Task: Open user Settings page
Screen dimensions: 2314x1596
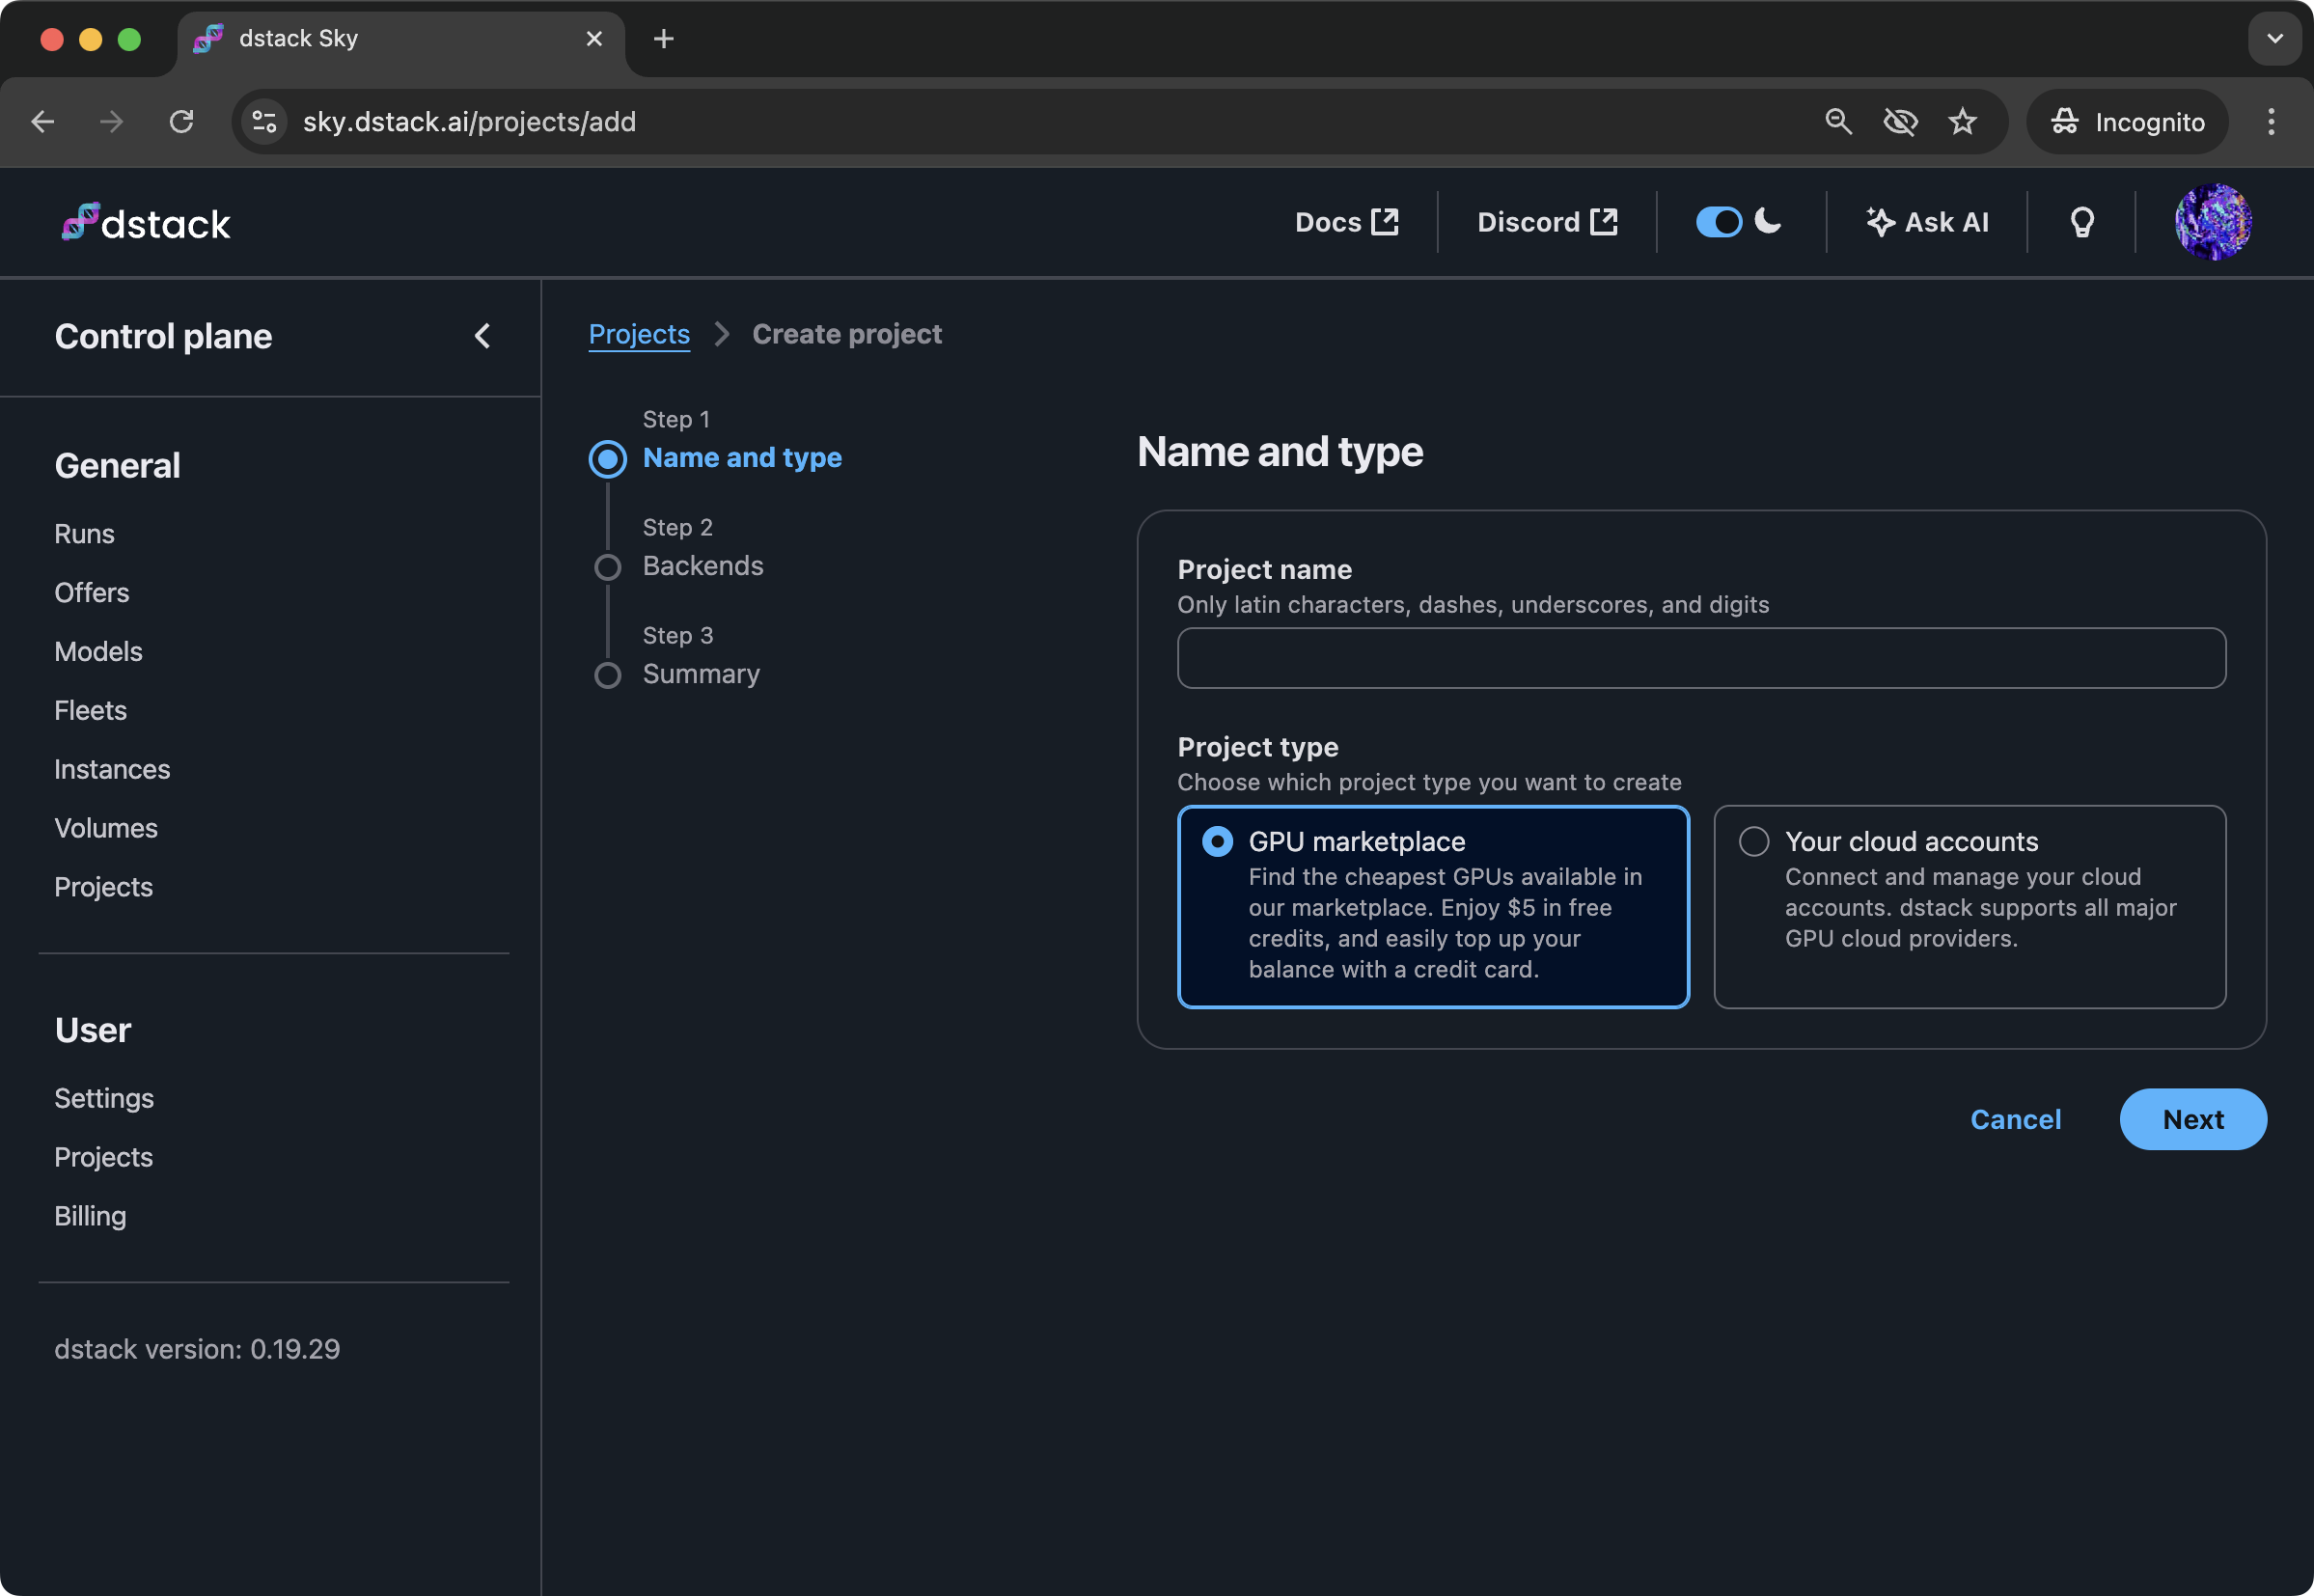Action: (104, 1099)
